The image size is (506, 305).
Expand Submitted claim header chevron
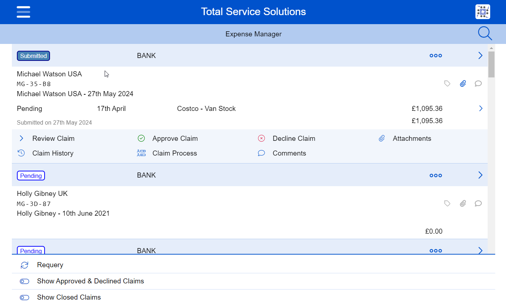[480, 55]
